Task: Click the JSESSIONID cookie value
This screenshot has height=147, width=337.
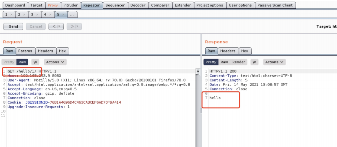Action: [x=85, y=103]
